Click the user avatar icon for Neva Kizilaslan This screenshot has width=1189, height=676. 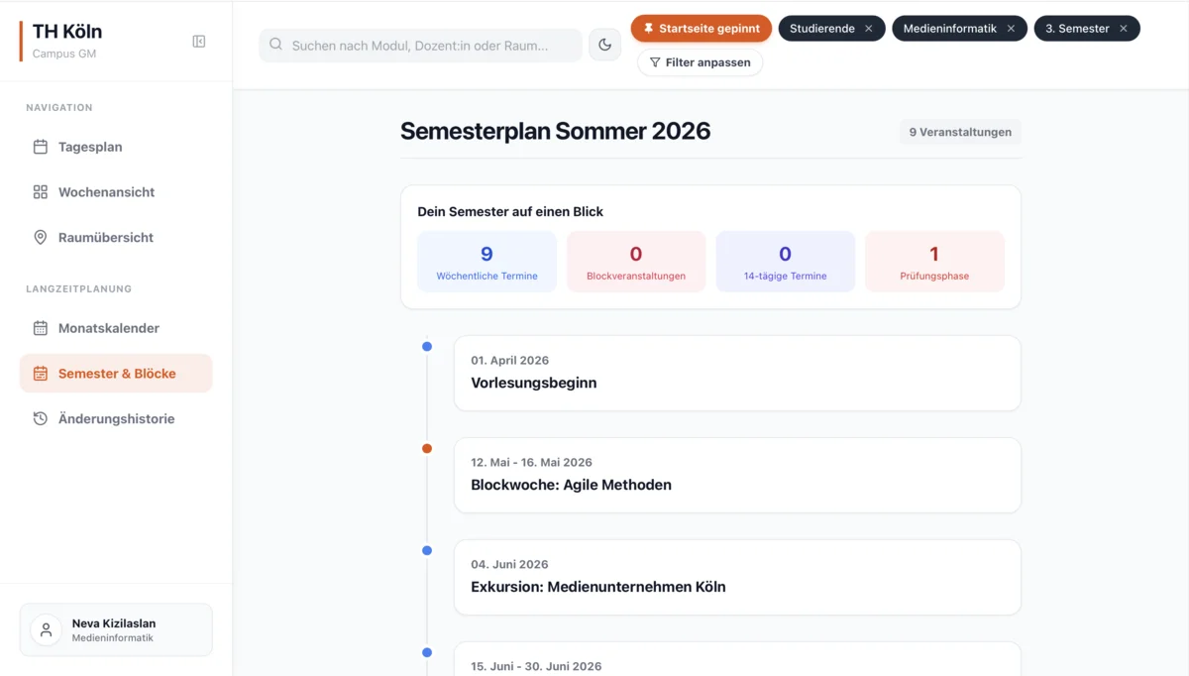(46, 630)
